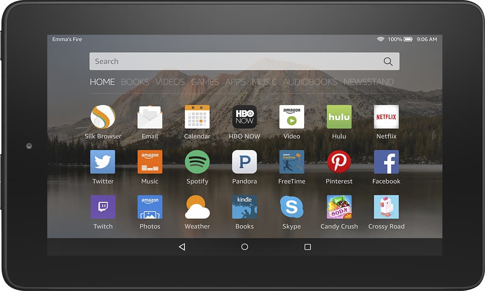The image size is (485, 291).
Task: Switch to the MUSIC tab
Action: click(264, 82)
